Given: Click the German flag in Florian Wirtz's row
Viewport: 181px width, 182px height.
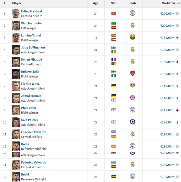Looking at the screenshot, I should pyautogui.click(x=114, y=86).
